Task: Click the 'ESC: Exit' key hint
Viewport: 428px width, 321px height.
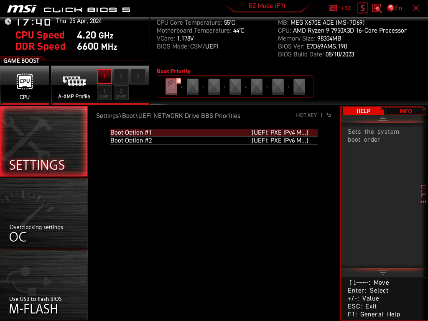Action: [x=362, y=306]
